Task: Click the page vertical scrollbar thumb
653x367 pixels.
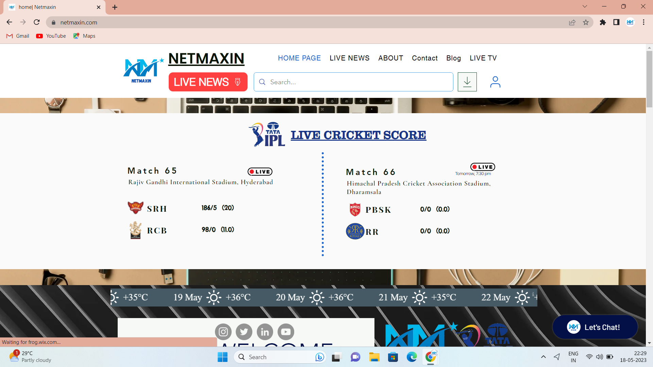Action: (x=649, y=79)
